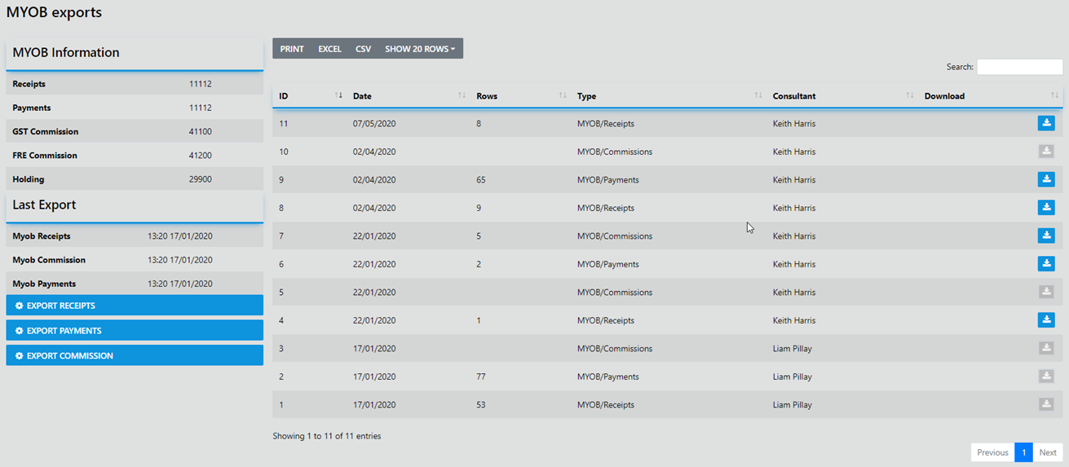The width and height of the screenshot is (1069, 467).
Task: Open the Show 20 Rows dropdown
Action: [x=420, y=49]
